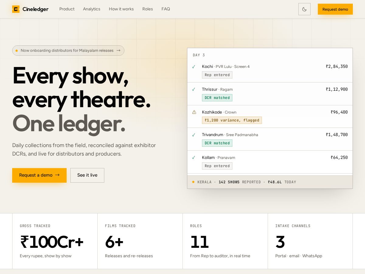Click the green checkmark on Thrissur row
Image resolution: width=365 pixels, height=274 pixels.
click(x=194, y=90)
